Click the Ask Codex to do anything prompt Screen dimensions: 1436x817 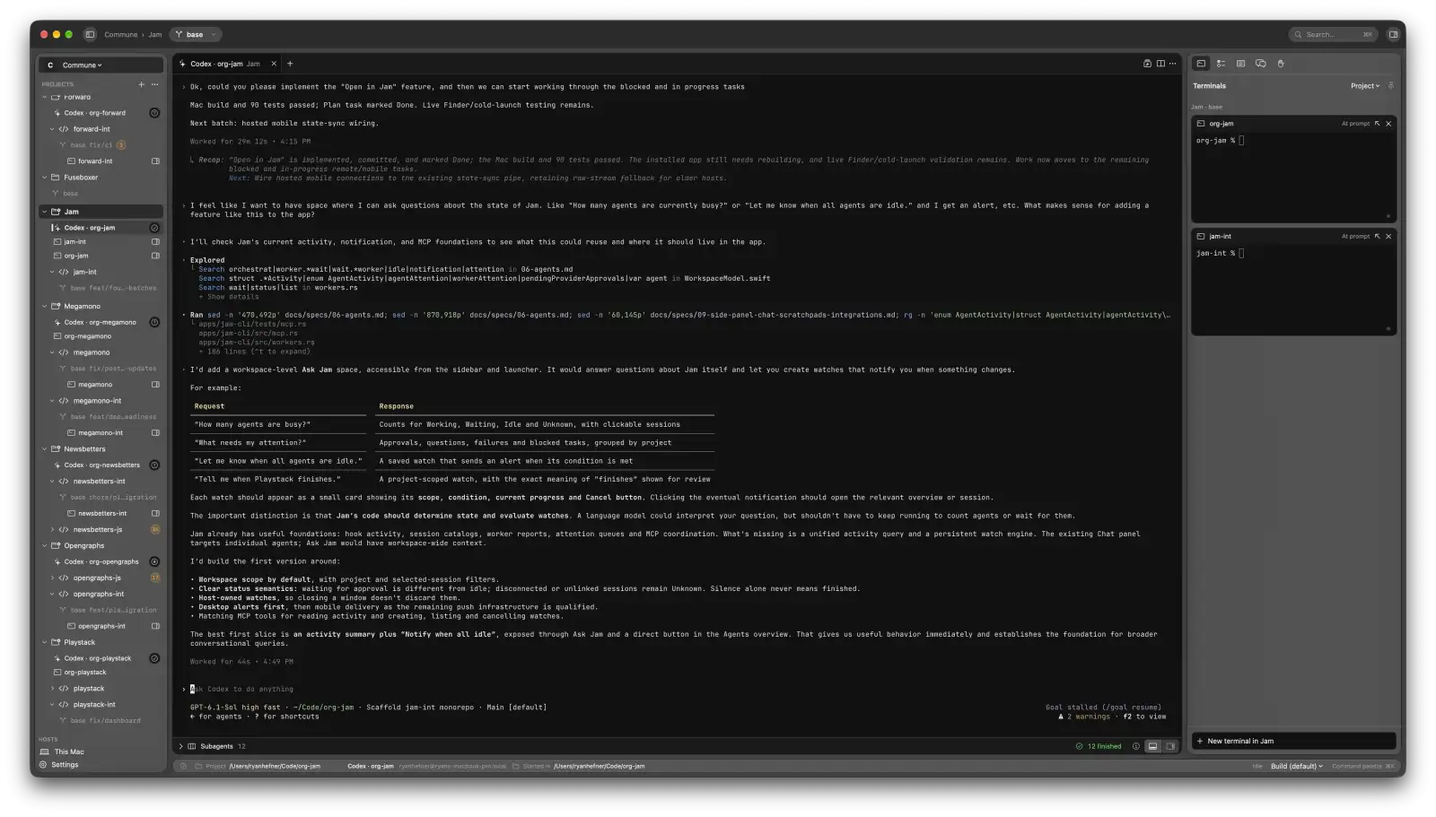[x=241, y=690]
